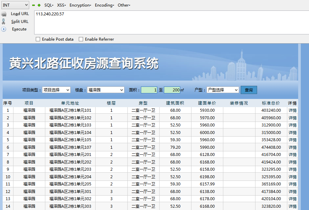The height and width of the screenshot is (210, 309).
Task: Click the 单元地址 column header
Action: coord(70,103)
